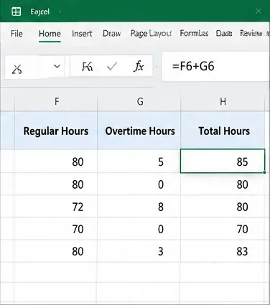270x305 pixels.
Task: Open the Page Layout tab
Action: [151, 34]
